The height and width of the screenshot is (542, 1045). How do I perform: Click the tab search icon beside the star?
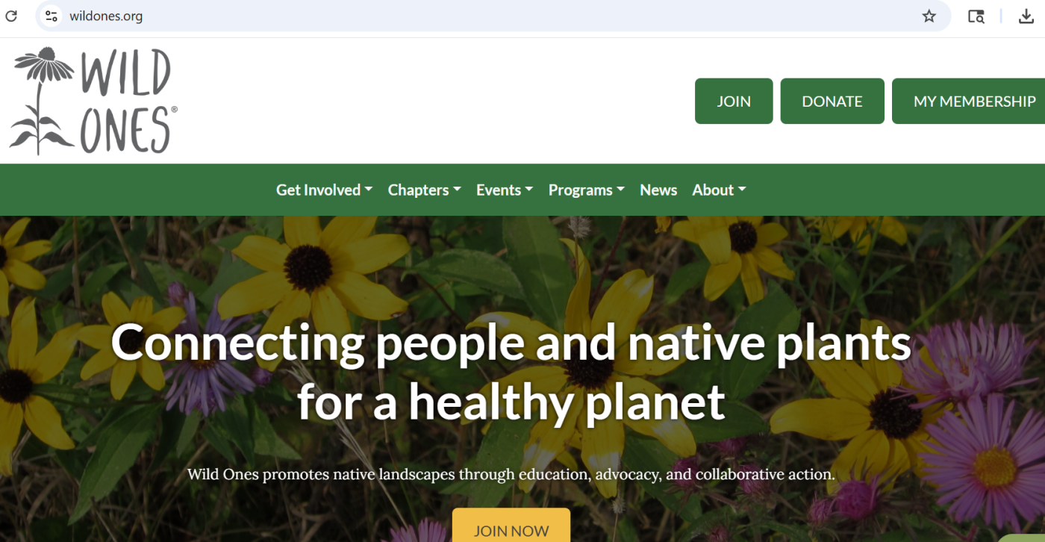coord(976,16)
